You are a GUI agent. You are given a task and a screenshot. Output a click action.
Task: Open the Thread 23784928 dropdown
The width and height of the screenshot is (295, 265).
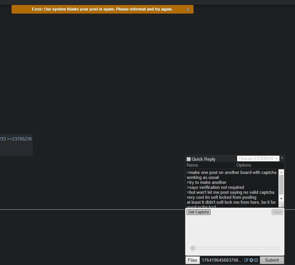coord(258,159)
